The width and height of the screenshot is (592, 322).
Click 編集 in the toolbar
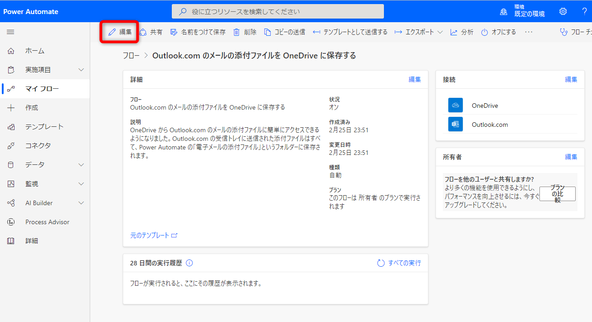(119, 32)
